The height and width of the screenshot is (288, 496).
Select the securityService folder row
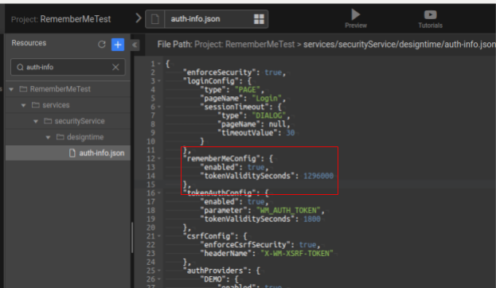pos(68,121)
